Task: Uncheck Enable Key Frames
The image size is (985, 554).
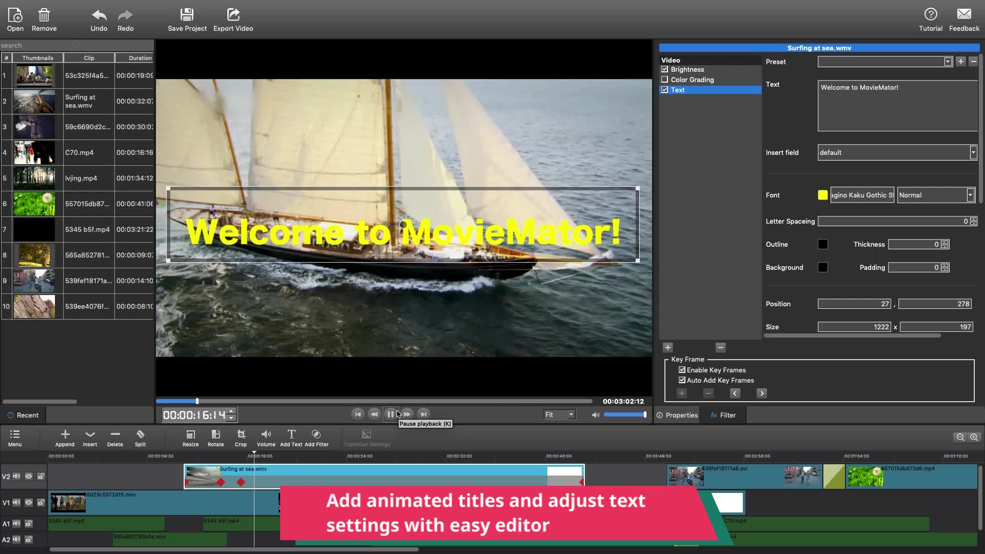Action: [682, 370]
